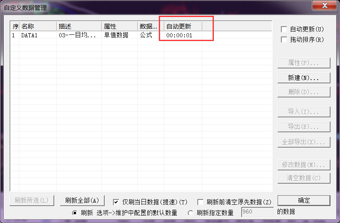Choose the 刷新指定数量 radio option

191,213
